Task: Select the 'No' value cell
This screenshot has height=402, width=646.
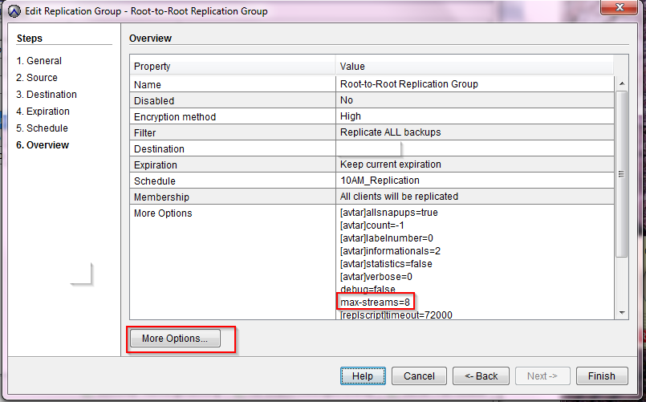Action: click(475, 100)
